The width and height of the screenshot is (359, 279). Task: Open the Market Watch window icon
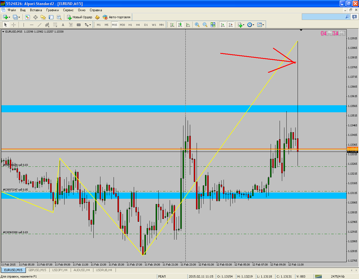pos(27,17)
